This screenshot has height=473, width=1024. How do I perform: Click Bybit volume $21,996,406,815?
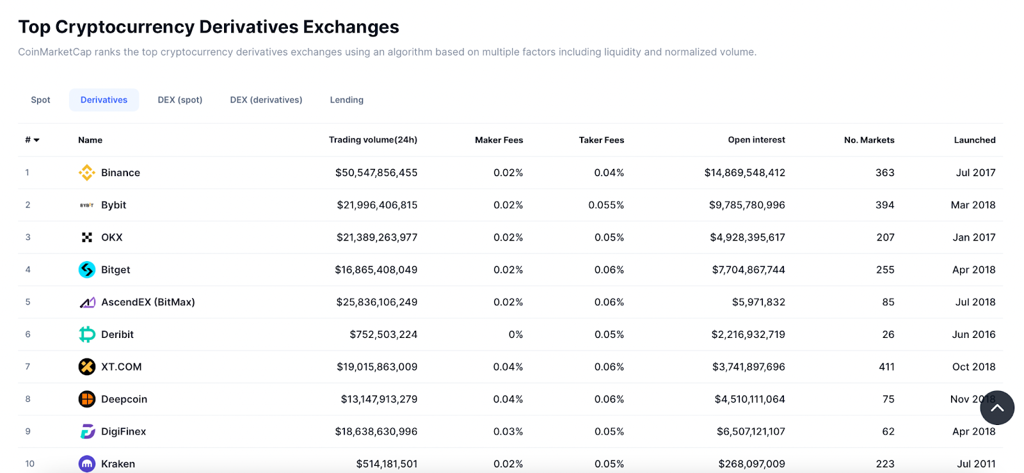tap(377, 205)
